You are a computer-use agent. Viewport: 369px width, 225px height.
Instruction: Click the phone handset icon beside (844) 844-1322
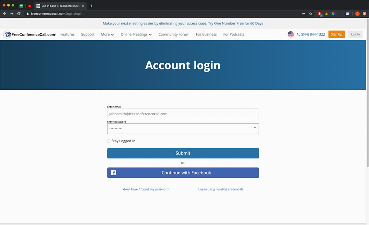click(298, 34)
